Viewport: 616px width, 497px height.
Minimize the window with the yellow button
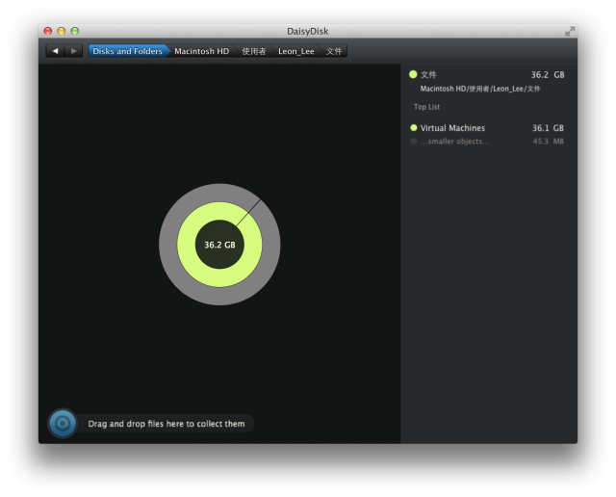click(x=62, y=31)
